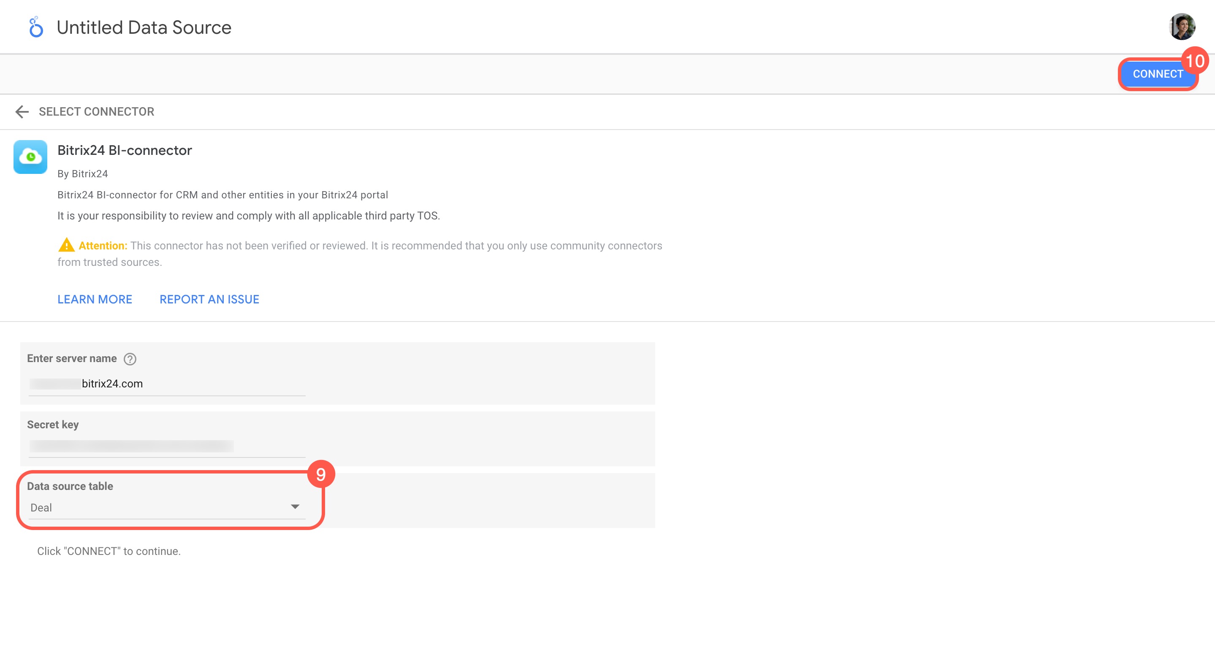Click the red step 9 badge

pos(321,474)
